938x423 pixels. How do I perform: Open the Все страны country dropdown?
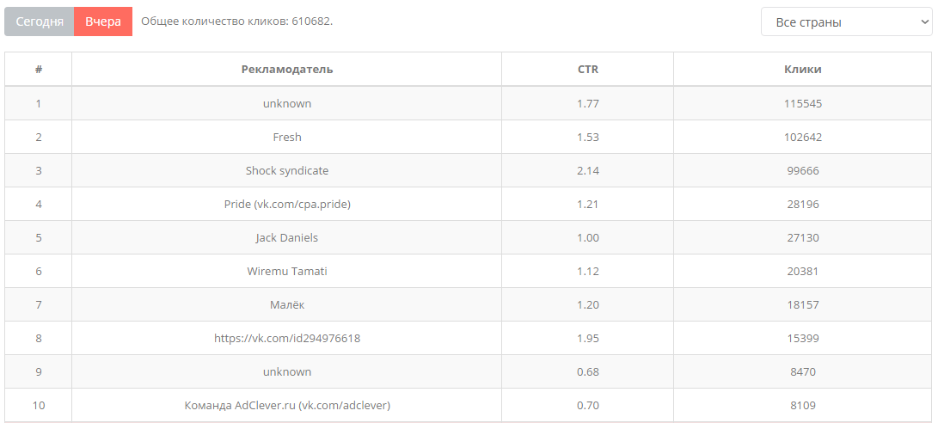[x=847, y=22]
